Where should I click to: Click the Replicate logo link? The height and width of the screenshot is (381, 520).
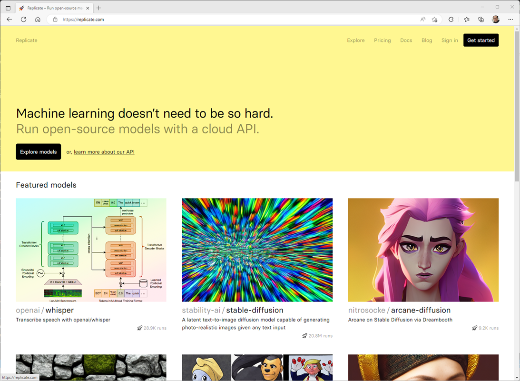coord(27,40)
